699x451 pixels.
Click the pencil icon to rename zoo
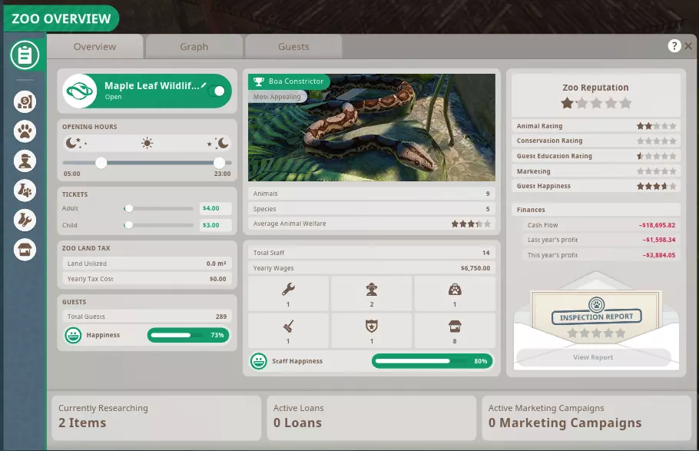click(x=204, y=85)
